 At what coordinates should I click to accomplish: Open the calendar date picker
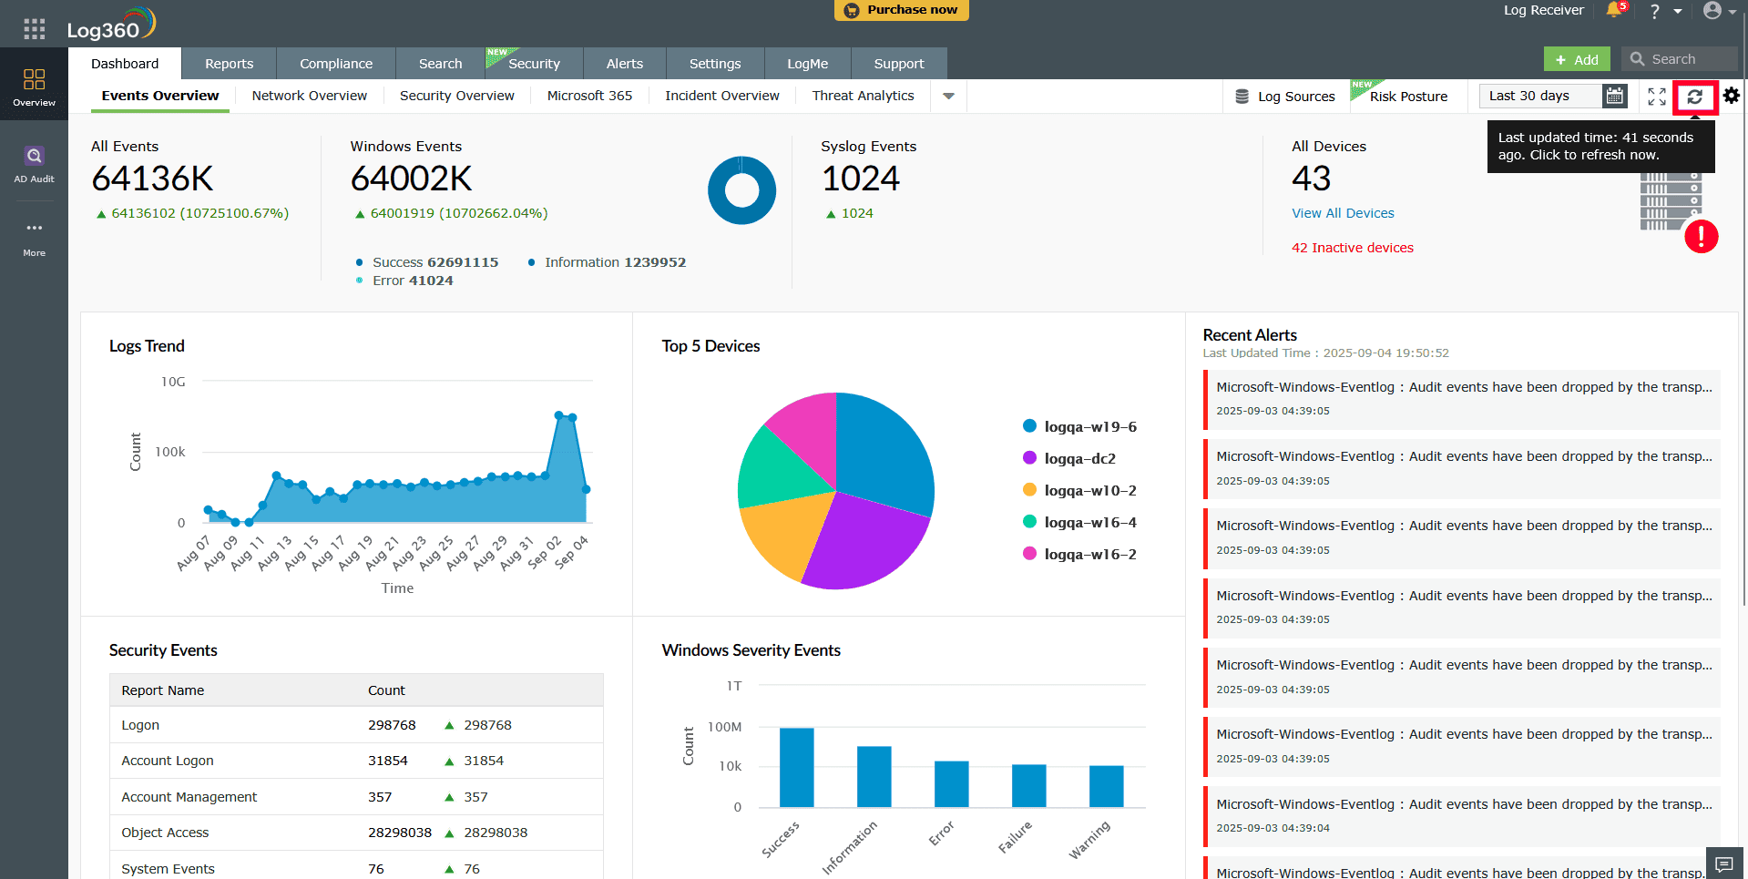(x=1614, y=96)
